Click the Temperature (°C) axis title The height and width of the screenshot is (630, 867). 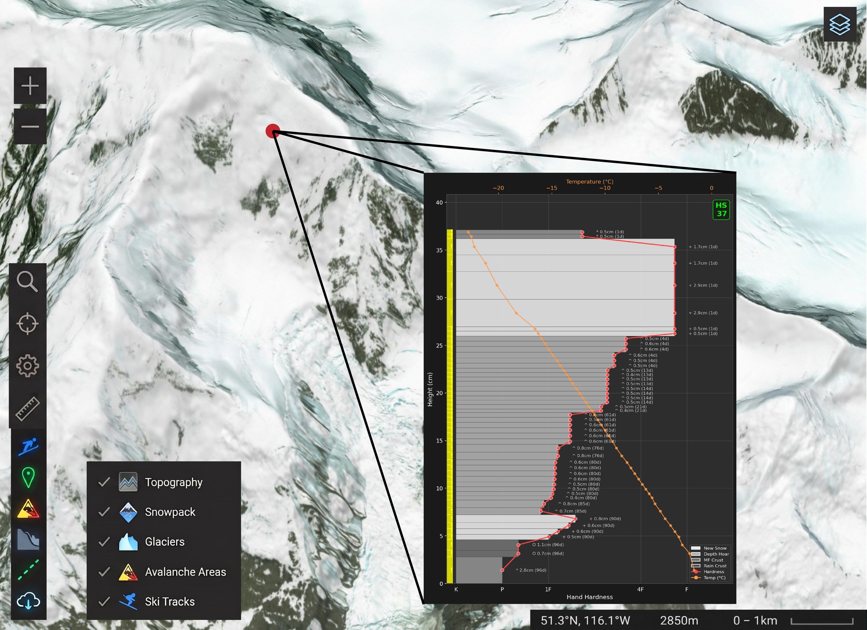(590, 182)
